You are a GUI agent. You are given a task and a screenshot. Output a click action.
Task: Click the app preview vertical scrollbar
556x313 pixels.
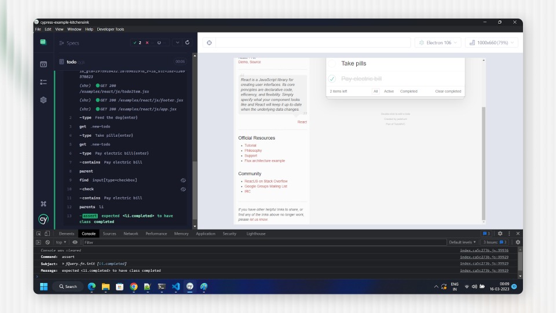pyautogui.click(x=483, y=163)
